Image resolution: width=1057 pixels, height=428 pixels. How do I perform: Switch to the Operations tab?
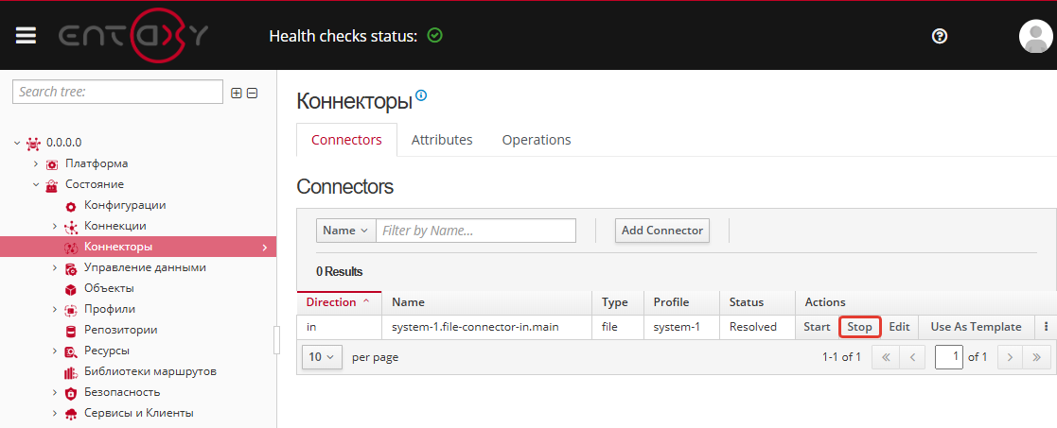point(537,140)
